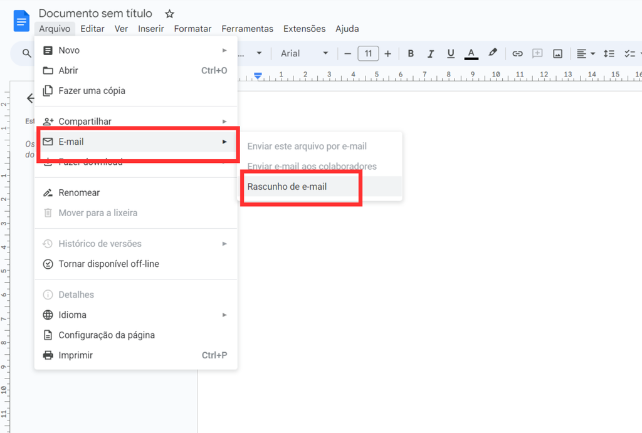Click the blue indent marker on ruler
This screenshot has height=433, width=642.
[258, 76]
